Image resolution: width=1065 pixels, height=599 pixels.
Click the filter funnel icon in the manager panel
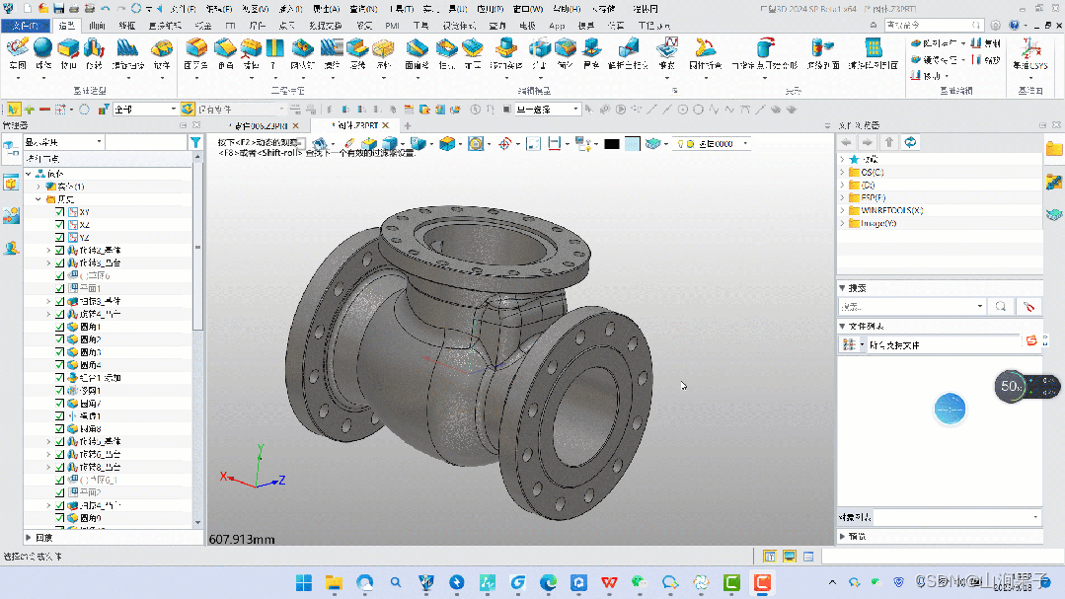tap(194, 141)
